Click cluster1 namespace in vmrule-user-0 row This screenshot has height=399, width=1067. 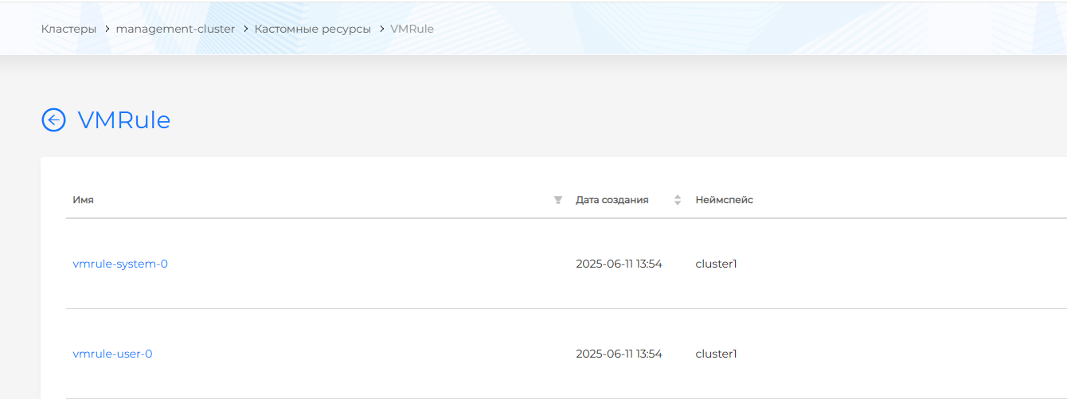pyautogui.click(x=716, y=354)
